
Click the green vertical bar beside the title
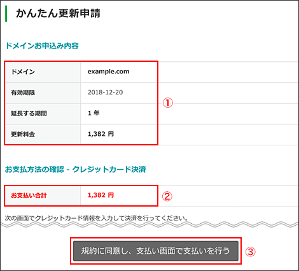coord(6,13)
